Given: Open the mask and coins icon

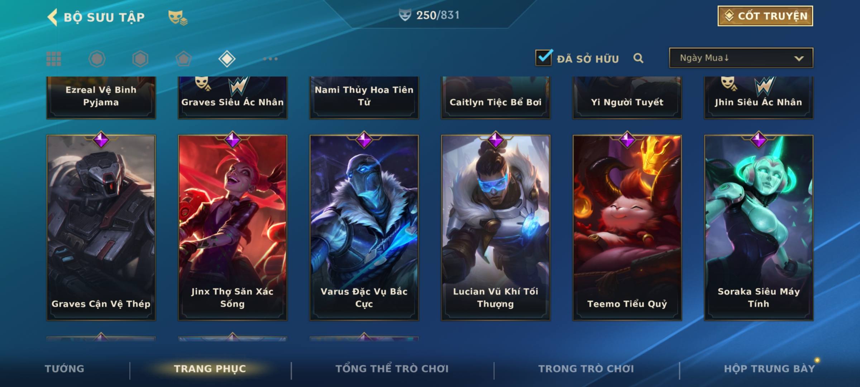Looking at the screenshot, I should 178,17.
